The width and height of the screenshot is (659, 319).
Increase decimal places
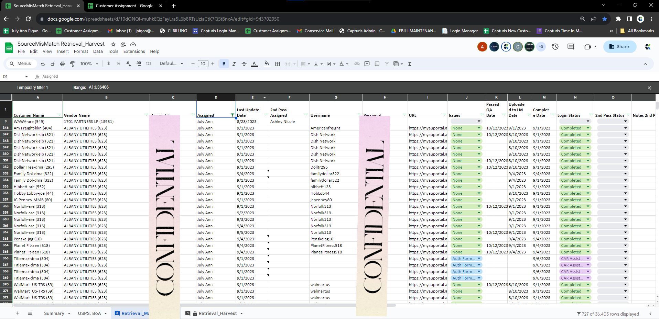click(x=138, y=64)
